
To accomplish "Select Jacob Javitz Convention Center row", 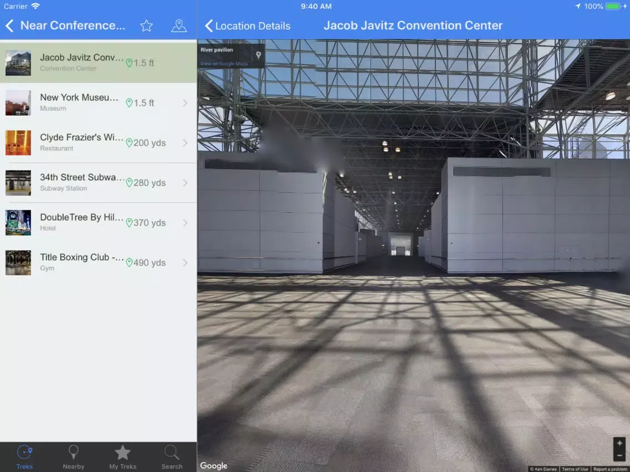I will (x=99, y=63).
